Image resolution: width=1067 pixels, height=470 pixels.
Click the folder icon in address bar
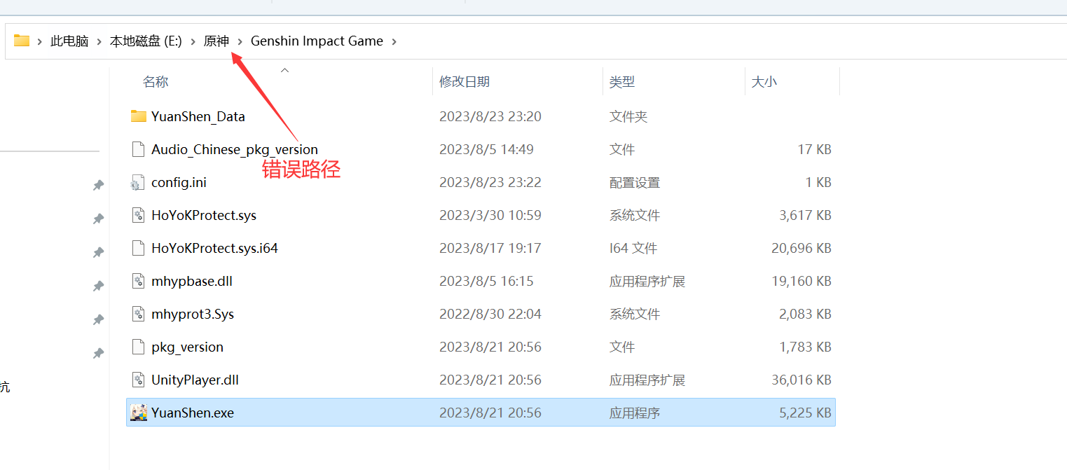coord(22,41)
